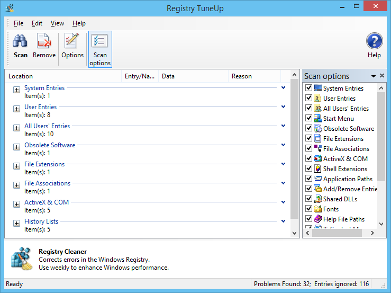Click the Shared DLLs icon in Scan options
The height and width of the screenshot is (293, 391).
tap(317, 199)
